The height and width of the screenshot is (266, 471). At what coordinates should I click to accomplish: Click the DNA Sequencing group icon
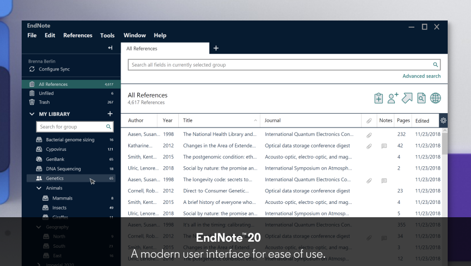(39, 168)
